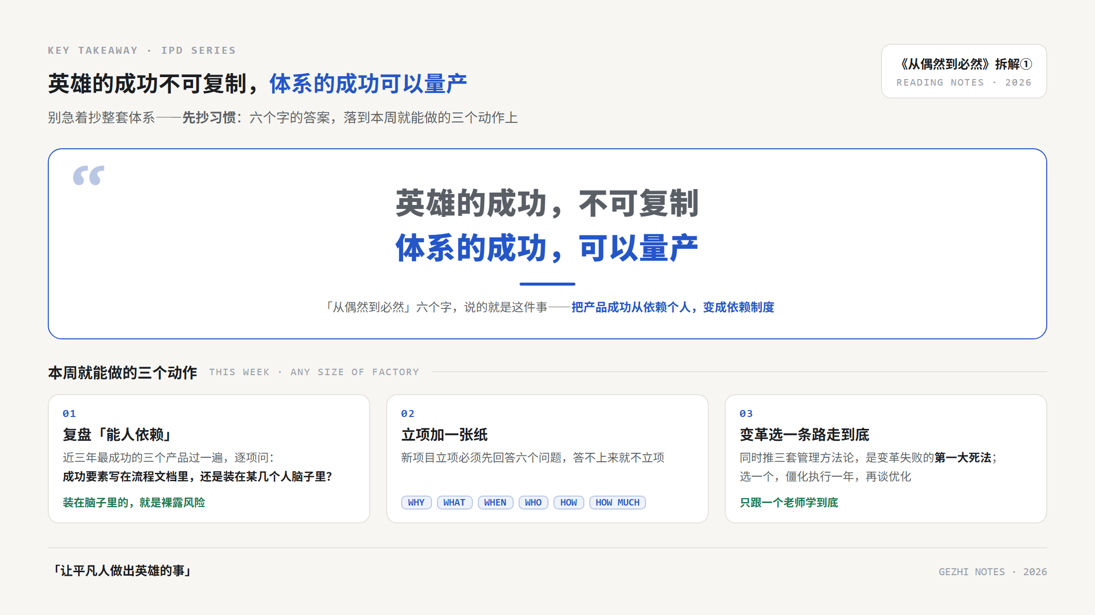This screenshot has height=615, width=1095.
Task: Open the 《从偶然到必然》拆解① badge
Action: (x=964, y=71)
